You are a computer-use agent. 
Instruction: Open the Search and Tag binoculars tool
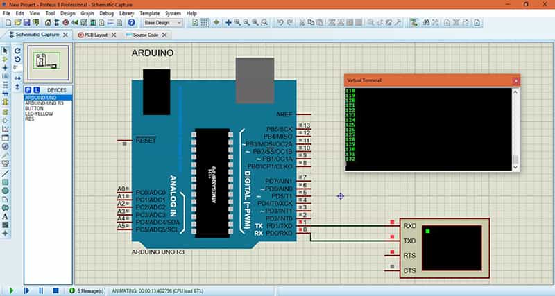[x=426, y=23]
